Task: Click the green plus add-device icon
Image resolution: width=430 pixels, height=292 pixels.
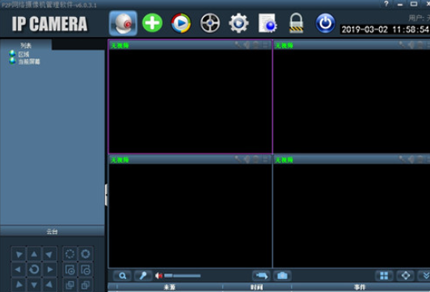Action: coord(152,23)
